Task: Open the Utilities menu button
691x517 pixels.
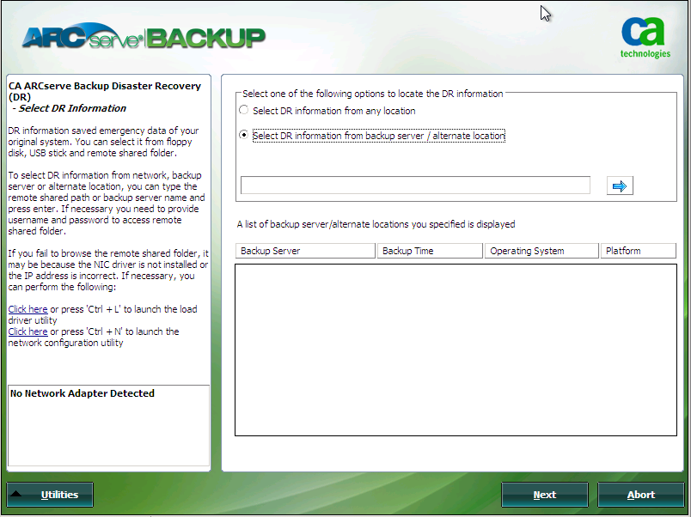Action: (x=50, y=495)
